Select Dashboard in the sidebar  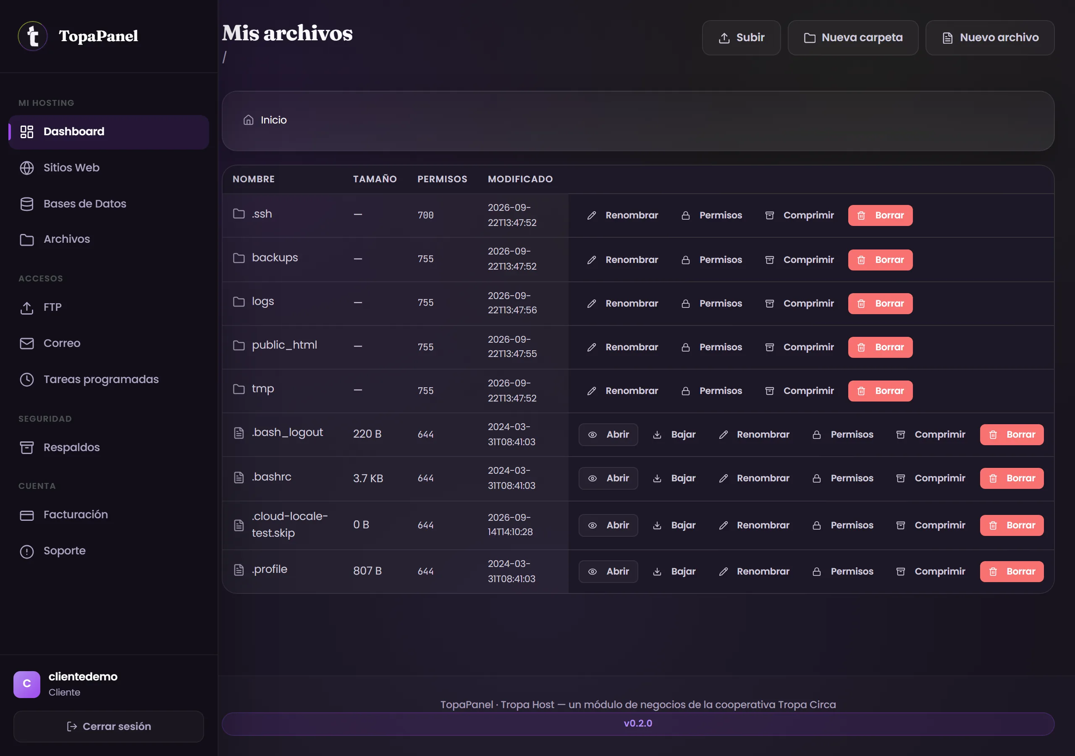[109, 131]
